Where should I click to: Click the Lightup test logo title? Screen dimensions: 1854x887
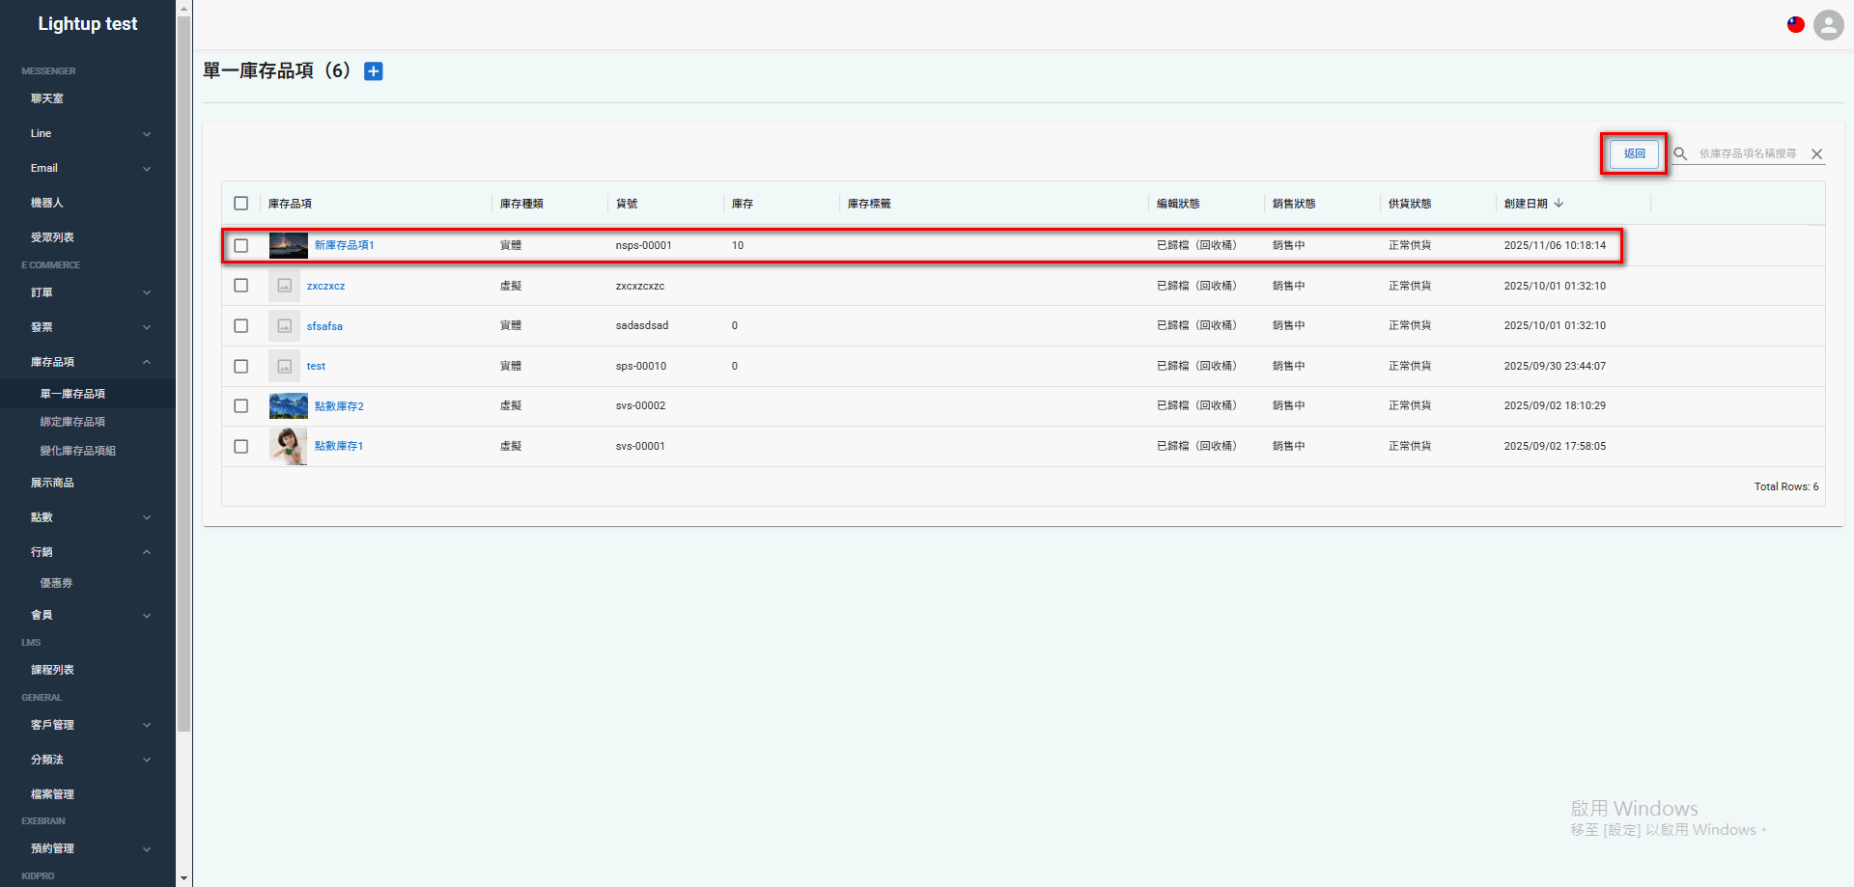coord(88,24)
